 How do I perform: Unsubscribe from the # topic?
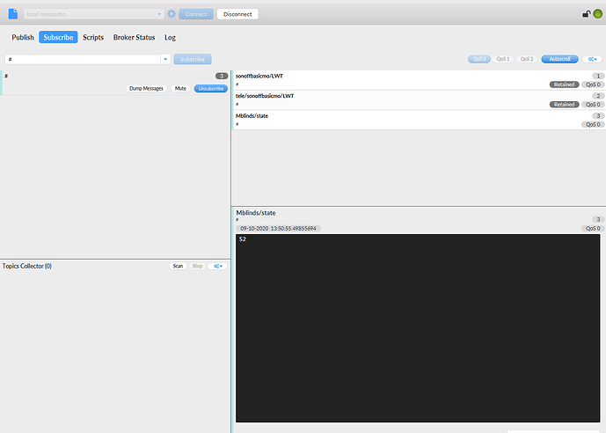pos(210,89)
